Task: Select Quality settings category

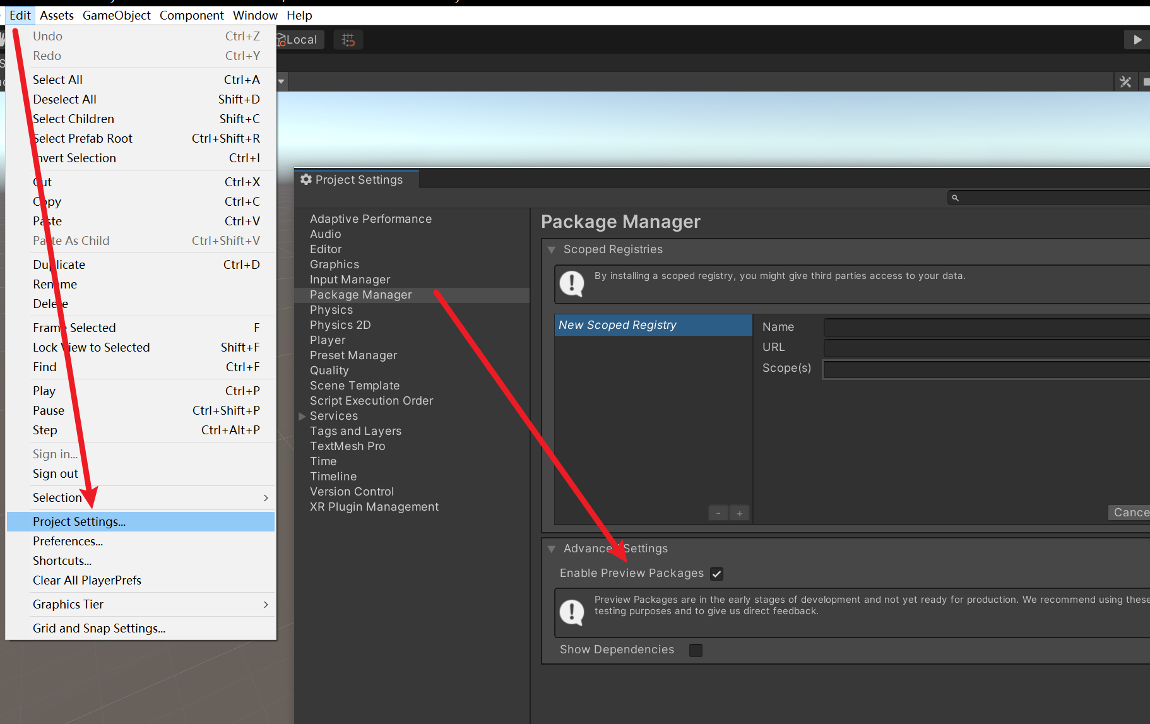Action: [x=412, y=371]
